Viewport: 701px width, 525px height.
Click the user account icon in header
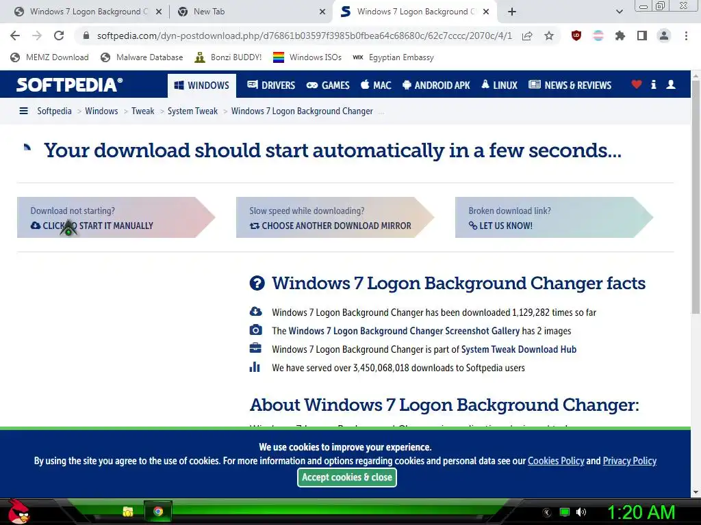[671, 84]
